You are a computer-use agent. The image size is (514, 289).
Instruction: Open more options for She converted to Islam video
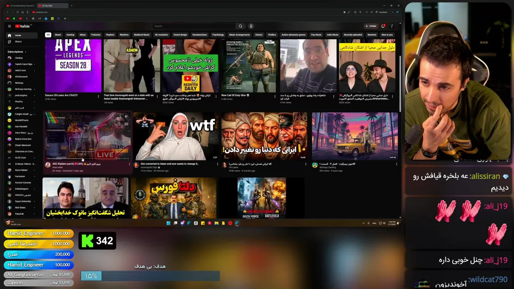pyautogui.click(x=218, y=164)
